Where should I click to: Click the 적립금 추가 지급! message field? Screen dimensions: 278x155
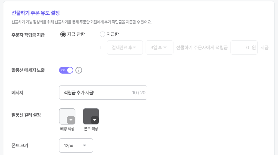pyautogui.click(x=103, y=93)
